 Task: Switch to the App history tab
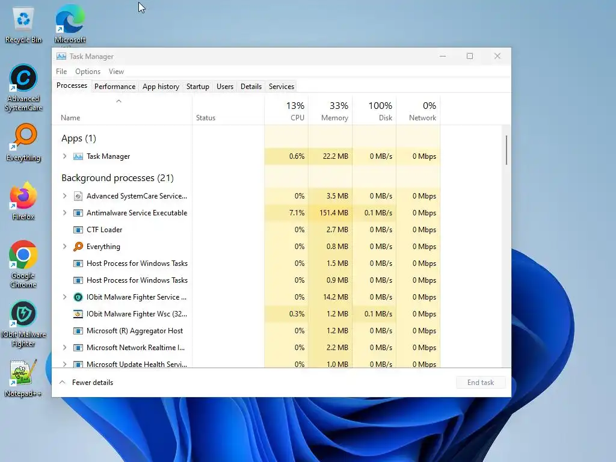(x=161, y=87)
